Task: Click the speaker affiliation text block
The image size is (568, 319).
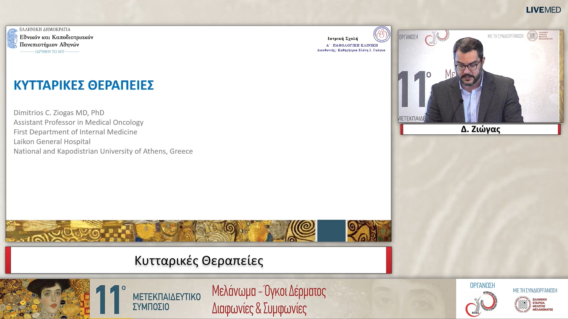Action: [103, 132]
